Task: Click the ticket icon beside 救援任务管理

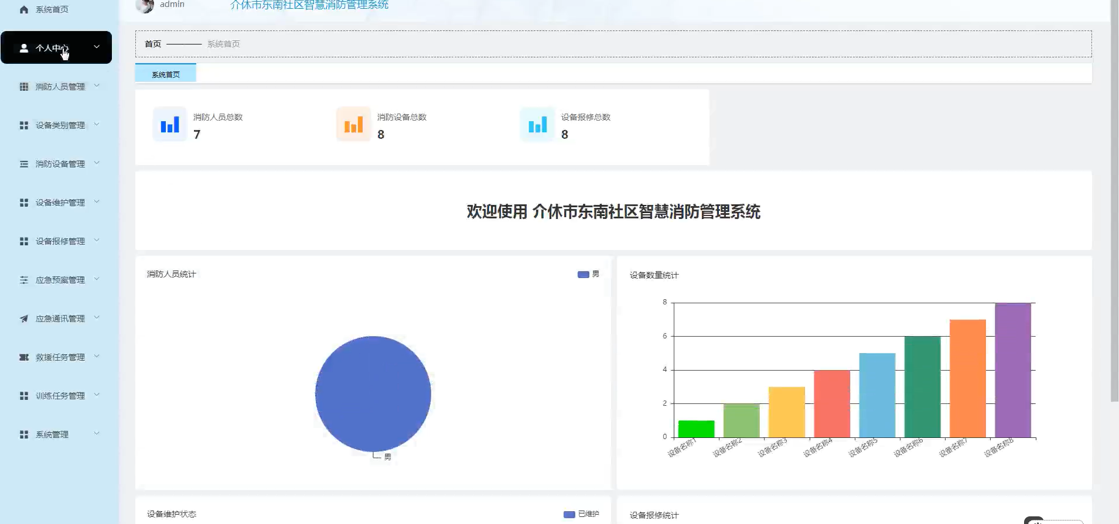Action: 24,357
